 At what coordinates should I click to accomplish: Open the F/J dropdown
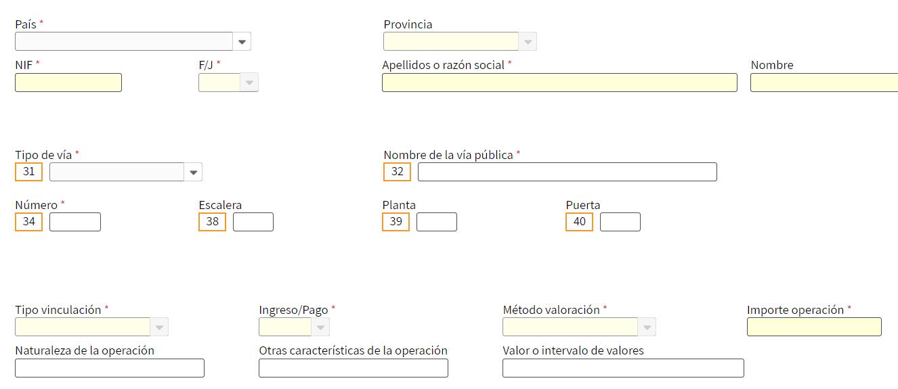pyautogui.click(x=250, y=83)
